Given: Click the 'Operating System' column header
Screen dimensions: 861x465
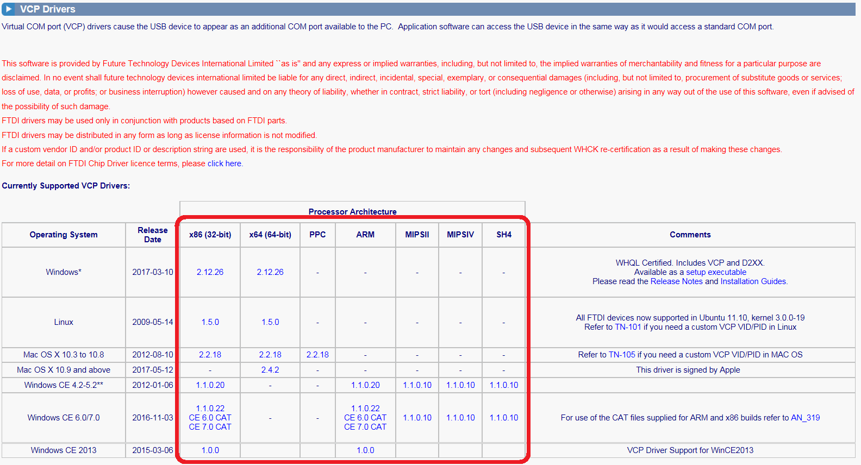Looking at the screenshot, I should click(x=64, y=235).
